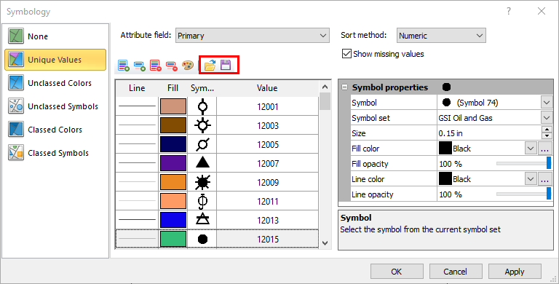Click the Line opacity slider handle
Screen dimensions: 559x284
549,194
